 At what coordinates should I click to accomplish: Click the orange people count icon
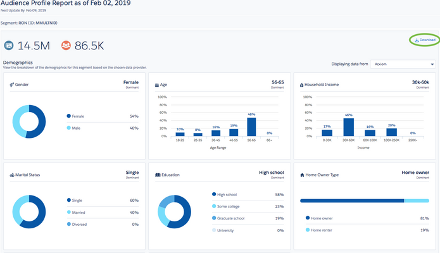click(x=66, y=46)
